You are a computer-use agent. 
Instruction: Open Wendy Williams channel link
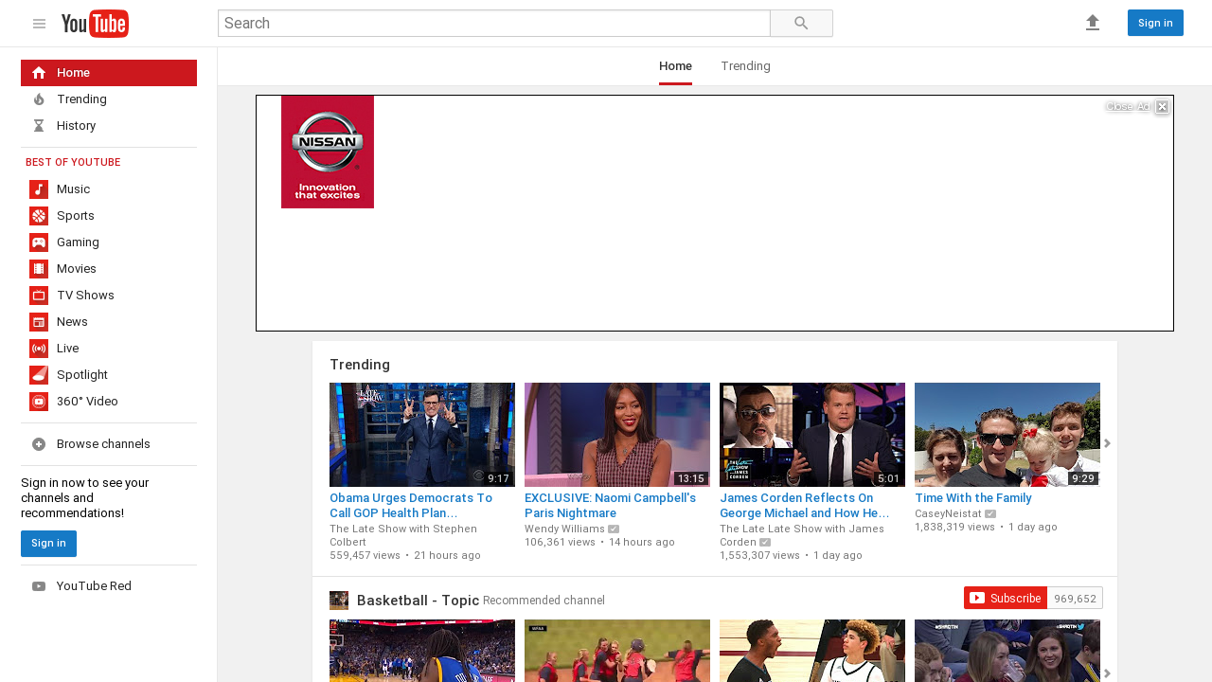click(x=564, y=529)
